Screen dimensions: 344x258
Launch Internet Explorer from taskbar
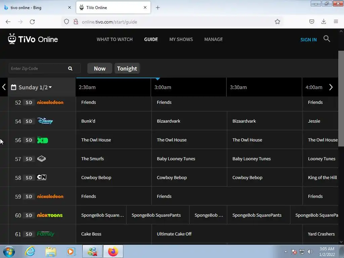(30, 251)
